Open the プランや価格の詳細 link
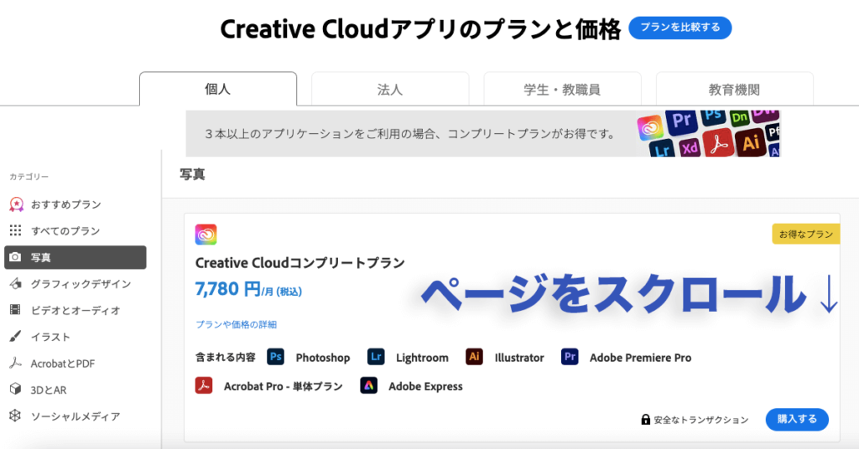 tap(236, 324)
